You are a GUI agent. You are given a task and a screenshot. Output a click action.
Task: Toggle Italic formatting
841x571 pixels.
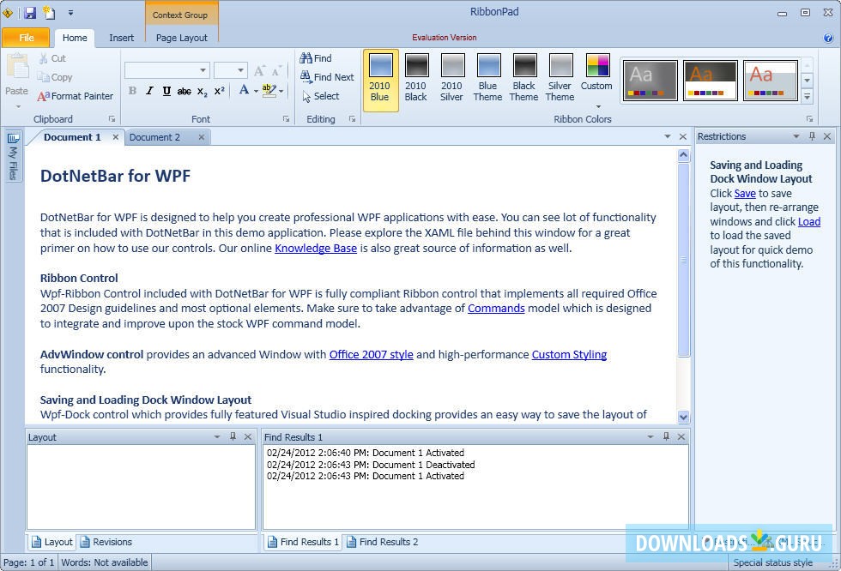(x=149, y=91)
